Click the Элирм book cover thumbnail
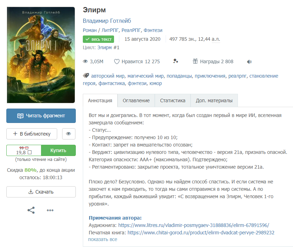This screenshot has width=293, height=247. [41, 55]
